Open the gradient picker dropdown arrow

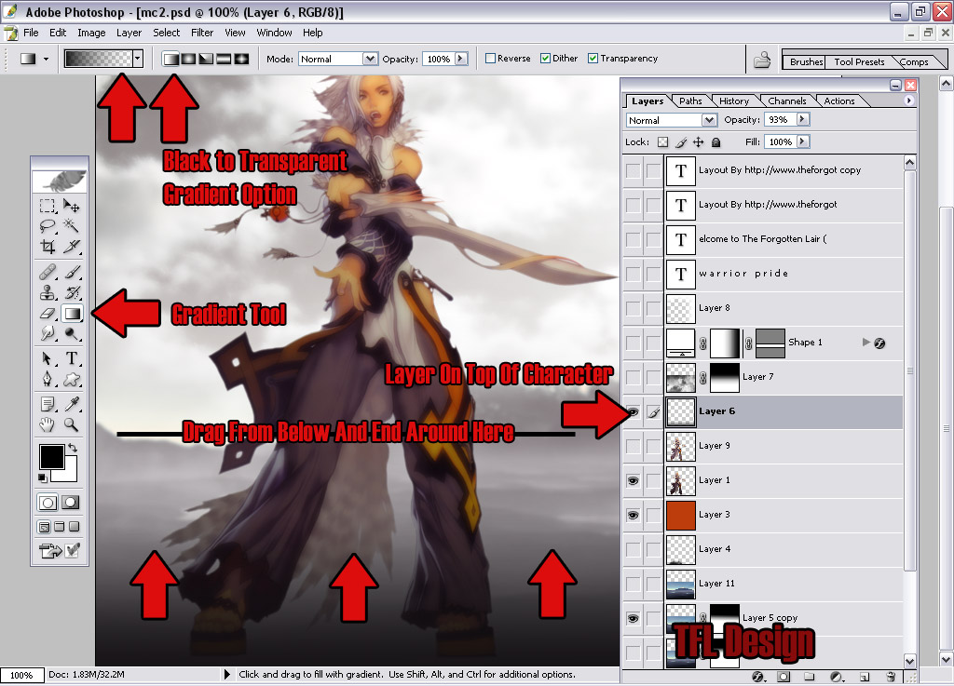pyautogui.click(x=138, y=59)
